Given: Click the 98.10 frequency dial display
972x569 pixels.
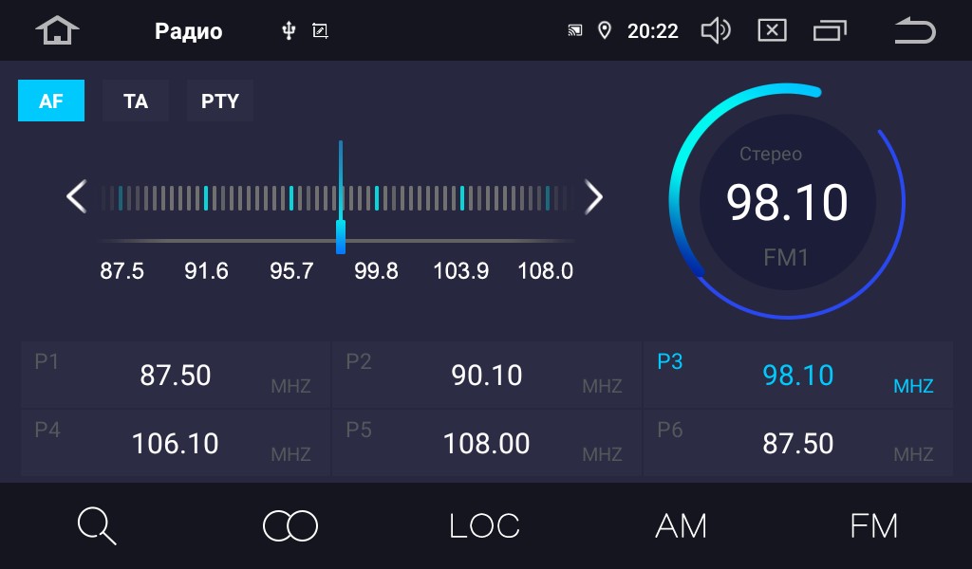Looking at the screenshot, I should pos(787,202).
